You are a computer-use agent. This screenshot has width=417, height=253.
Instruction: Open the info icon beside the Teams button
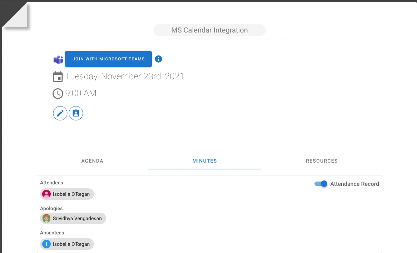(x=159, y=59)
